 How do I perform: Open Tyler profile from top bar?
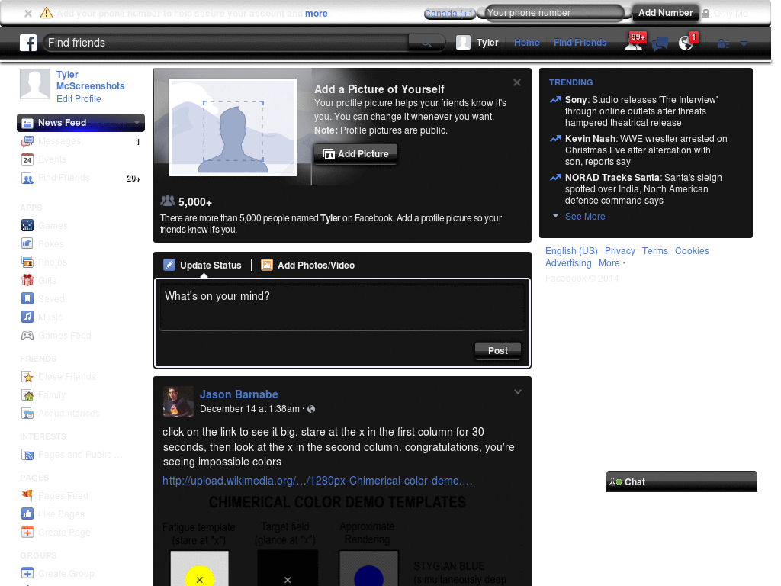pyautogui.click(x=477, y=43)
